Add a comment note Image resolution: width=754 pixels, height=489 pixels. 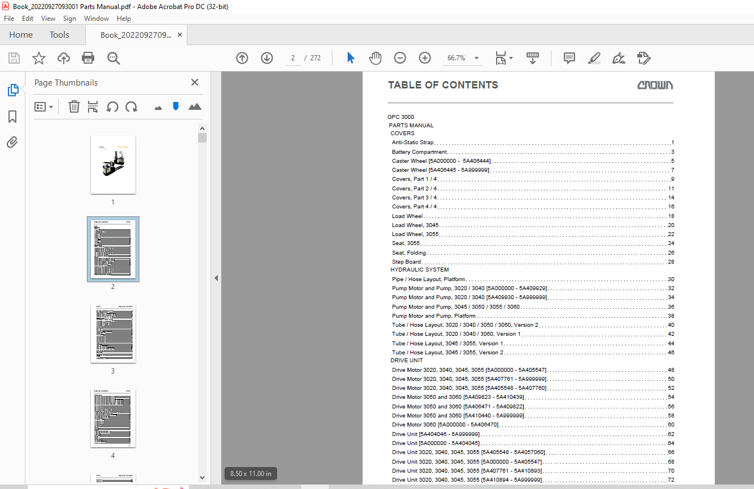coord(569,58)
